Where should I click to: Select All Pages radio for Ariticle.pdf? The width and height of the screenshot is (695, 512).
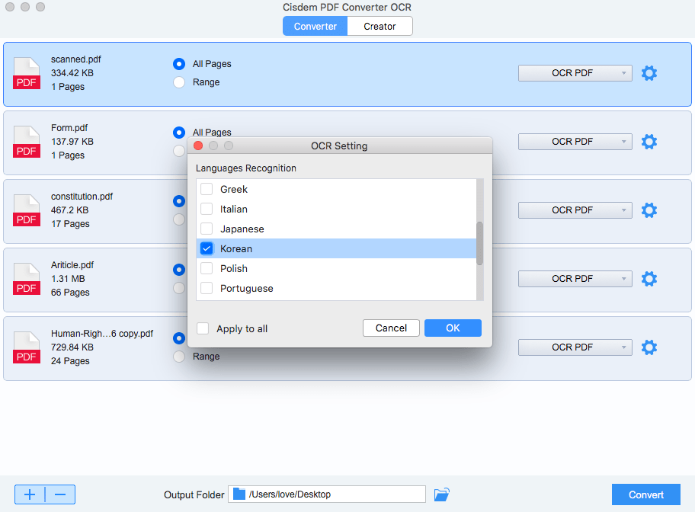point(179,270)
